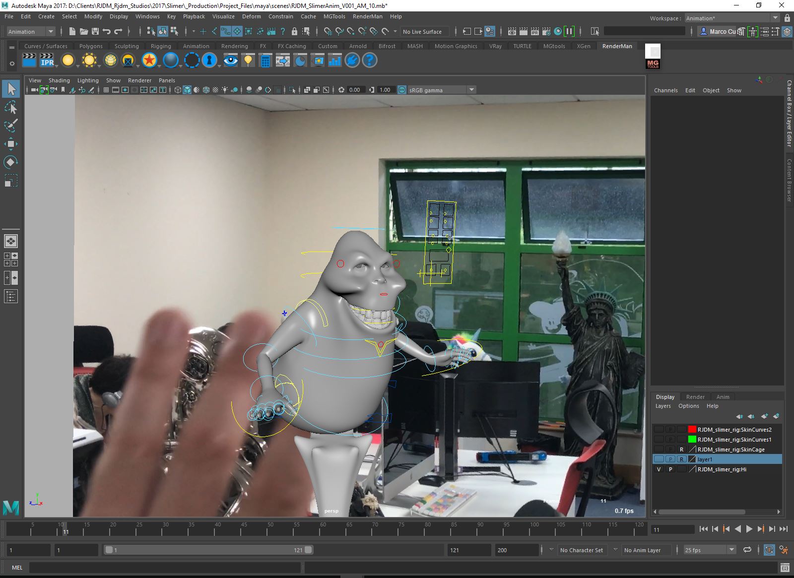The image size is (794, 578).
Task: Create new empty display layer
Action: coord(764,416)
